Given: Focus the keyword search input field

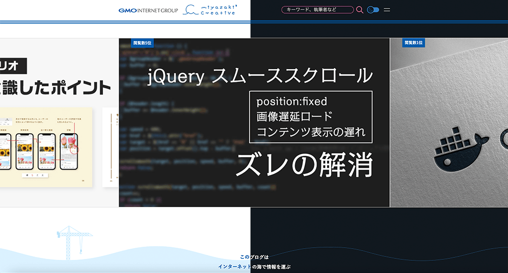Looking at the screenshot, I should (317, 10).
